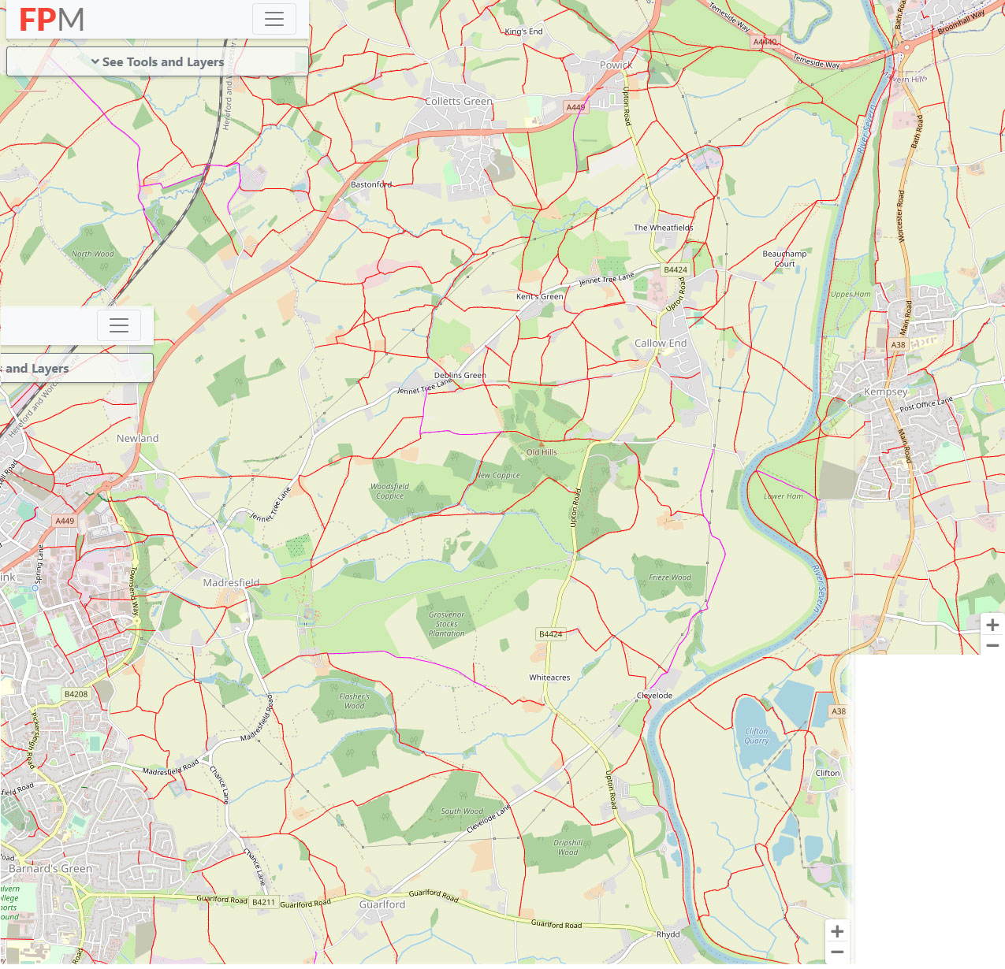Click the Grosvenor Stocks Plantation label
Screen dimensions: 1005x969
(x=447, y=624)
